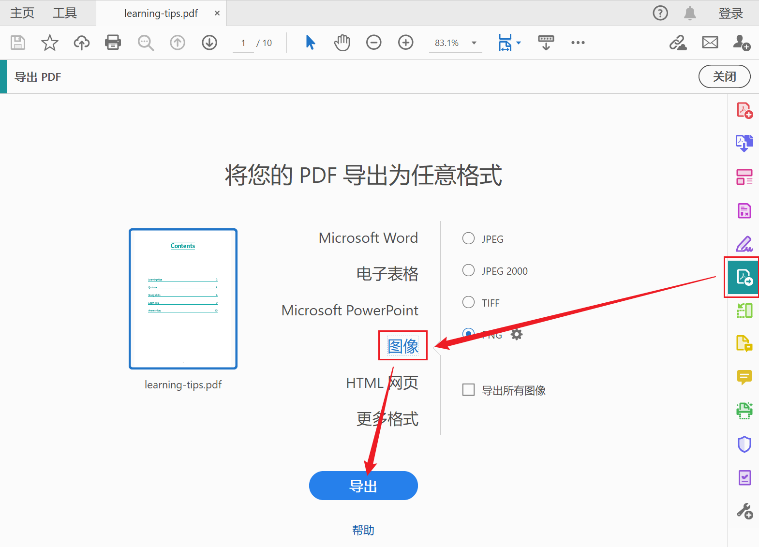The width and height of the screenshot is (759, 547).
Task: Click the blue 导出 button
Action: (x=363, y=486)
